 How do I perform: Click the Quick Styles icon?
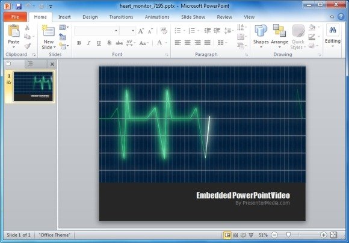tap(298, 31)
